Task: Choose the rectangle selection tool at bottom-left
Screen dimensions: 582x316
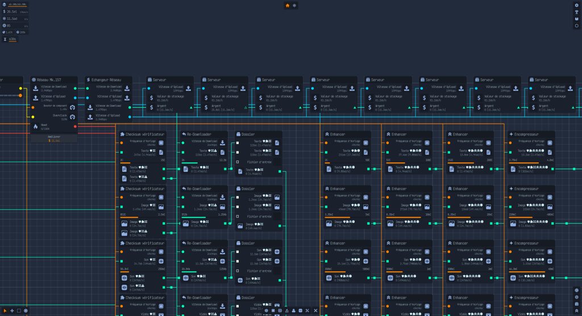Action: (x=19, y=310)
